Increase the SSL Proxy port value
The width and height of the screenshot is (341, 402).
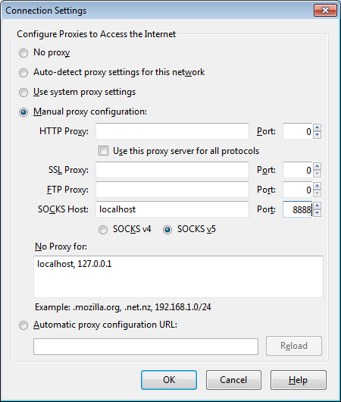(318, 166)
